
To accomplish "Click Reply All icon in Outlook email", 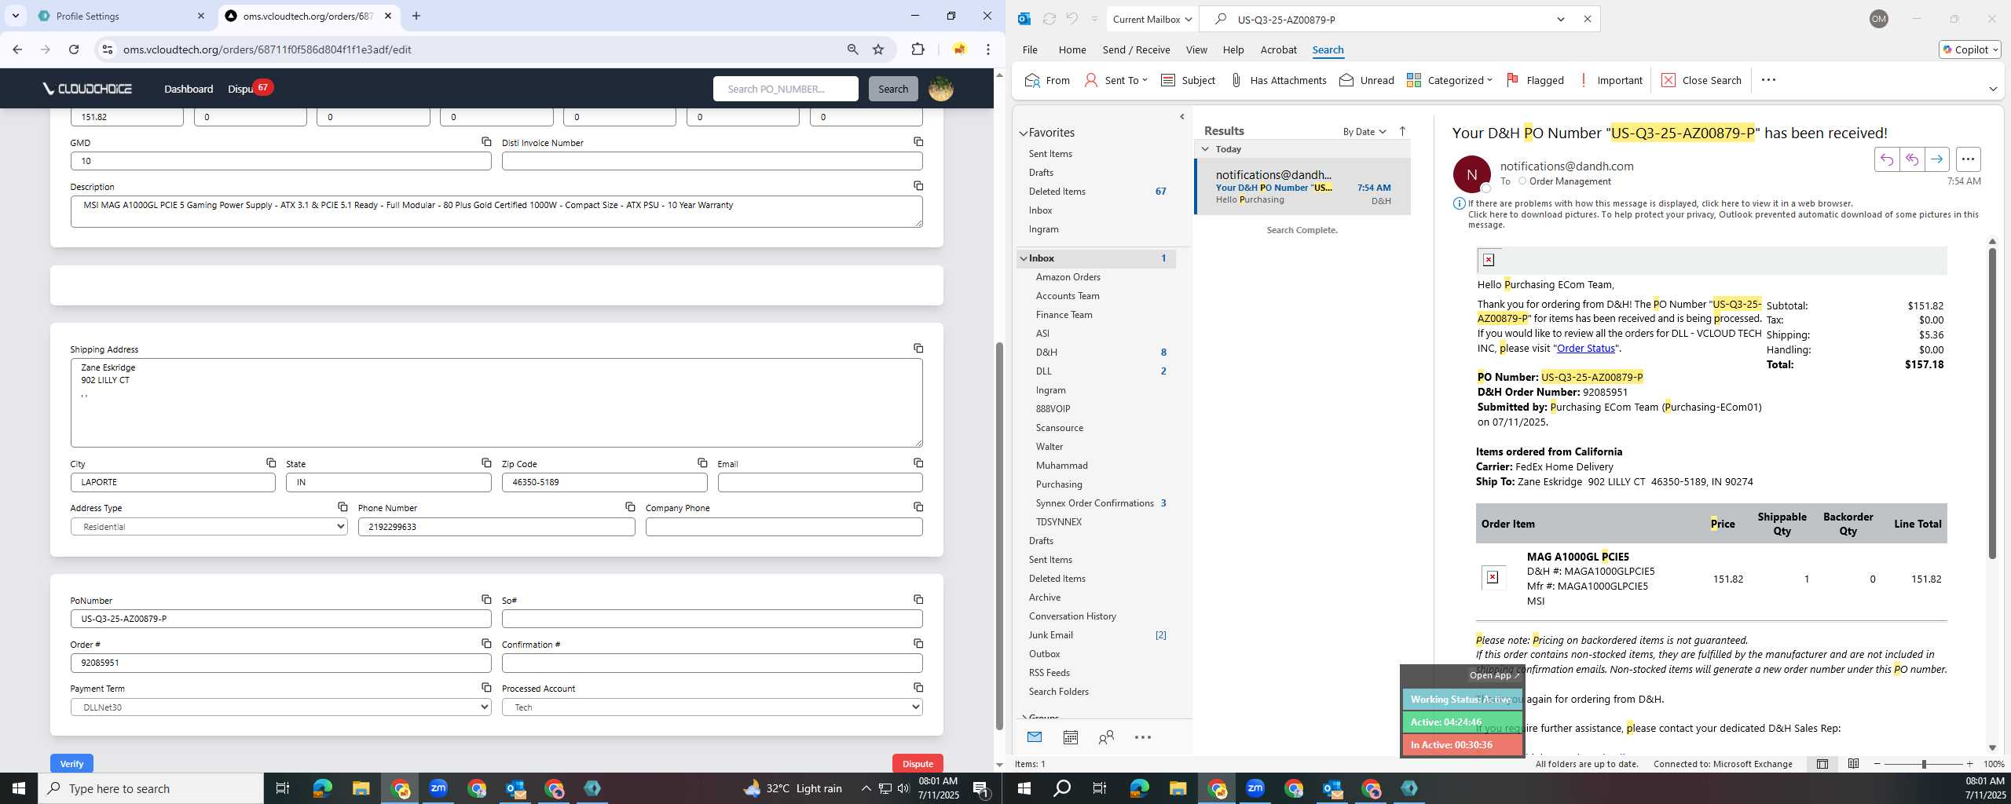I will pyautogui.click(x=1911, y=159).
